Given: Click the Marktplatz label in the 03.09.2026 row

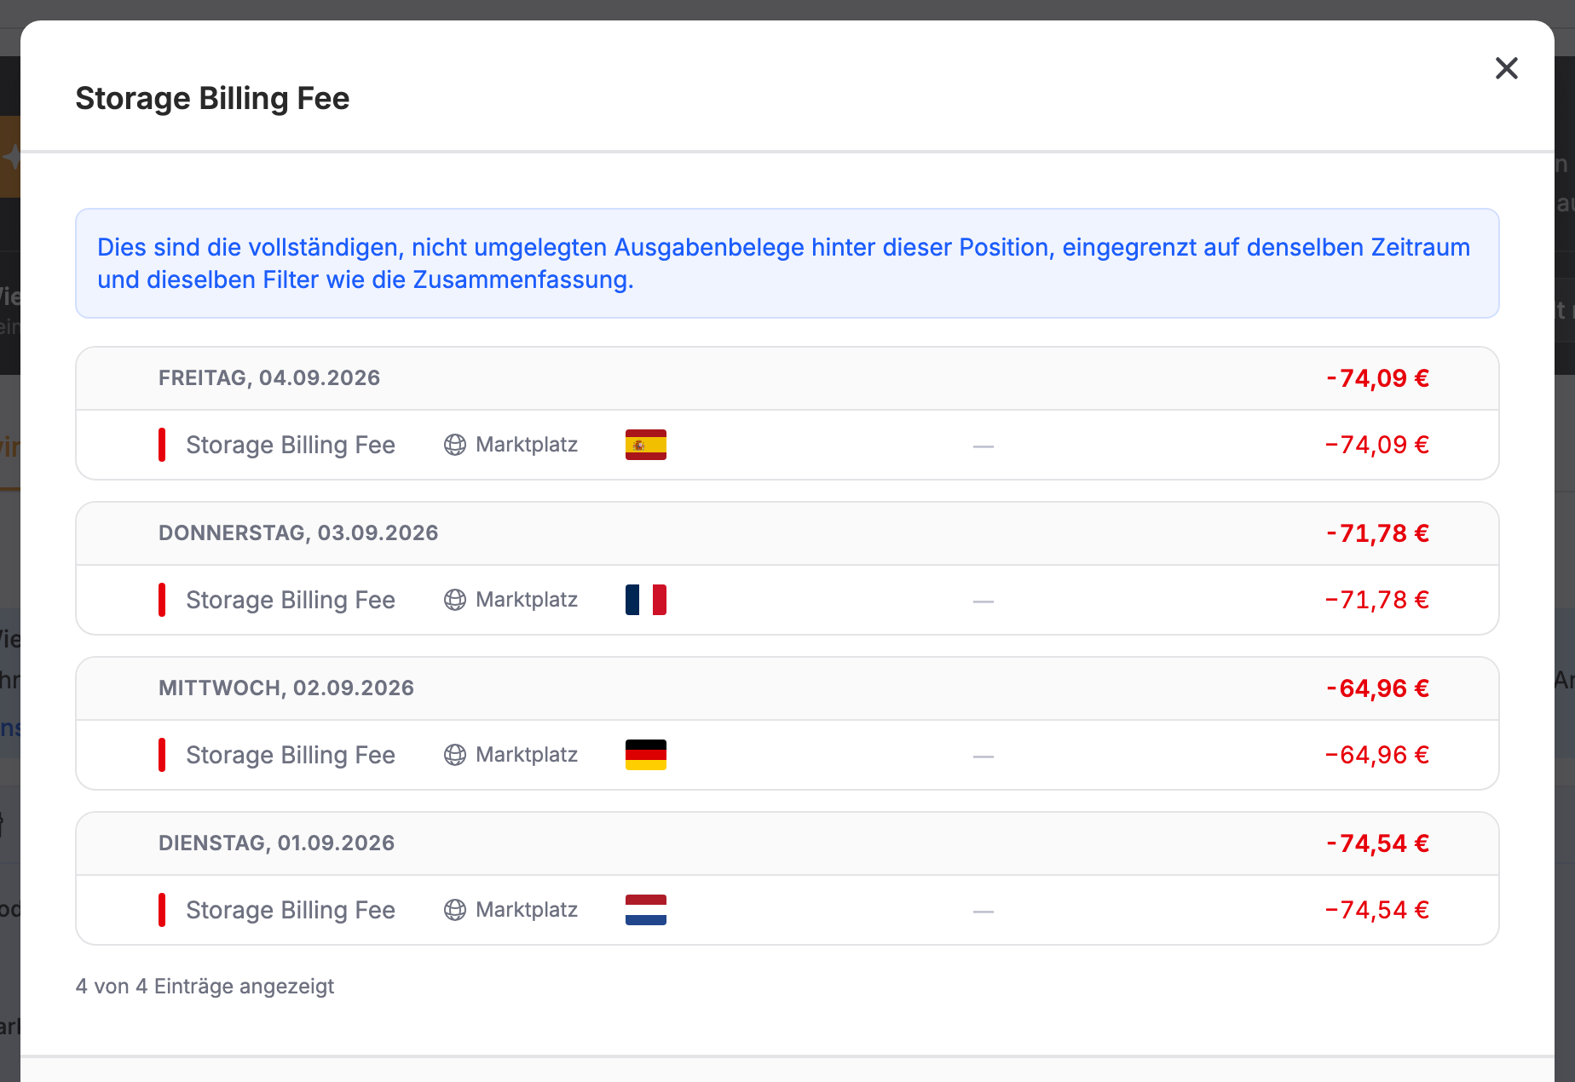Looking at the screenshot, I should coord(527,600).
